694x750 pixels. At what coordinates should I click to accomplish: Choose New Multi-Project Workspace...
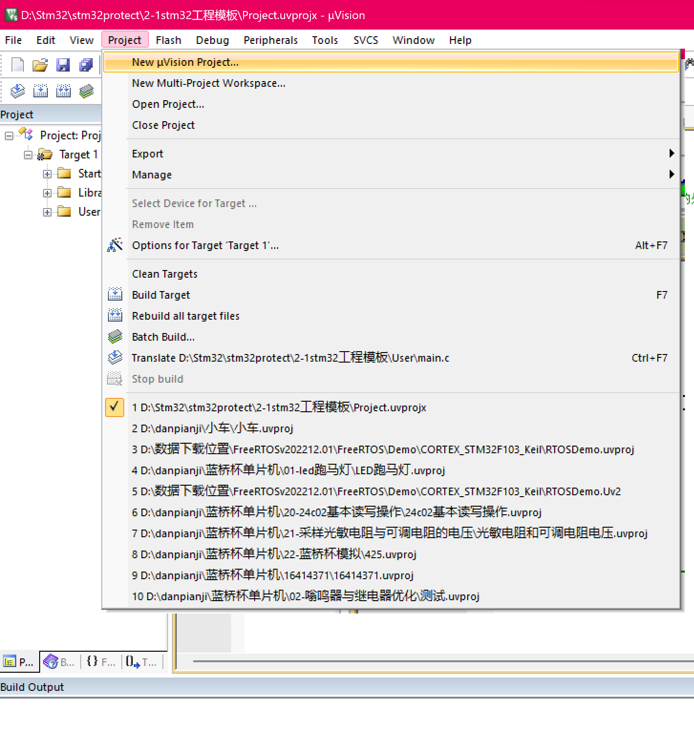(x=392, y=83)
